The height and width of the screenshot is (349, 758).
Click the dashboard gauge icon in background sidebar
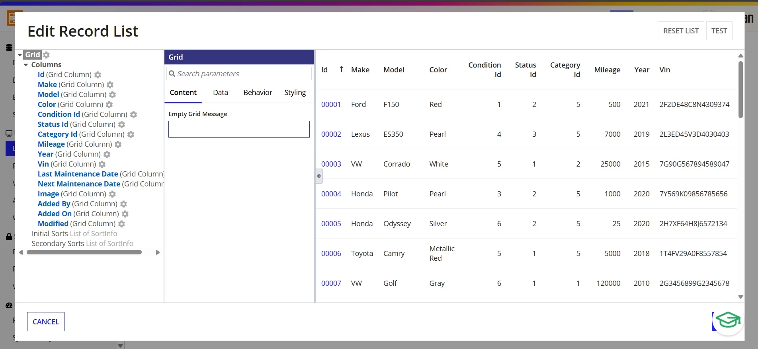pos(9,305)
